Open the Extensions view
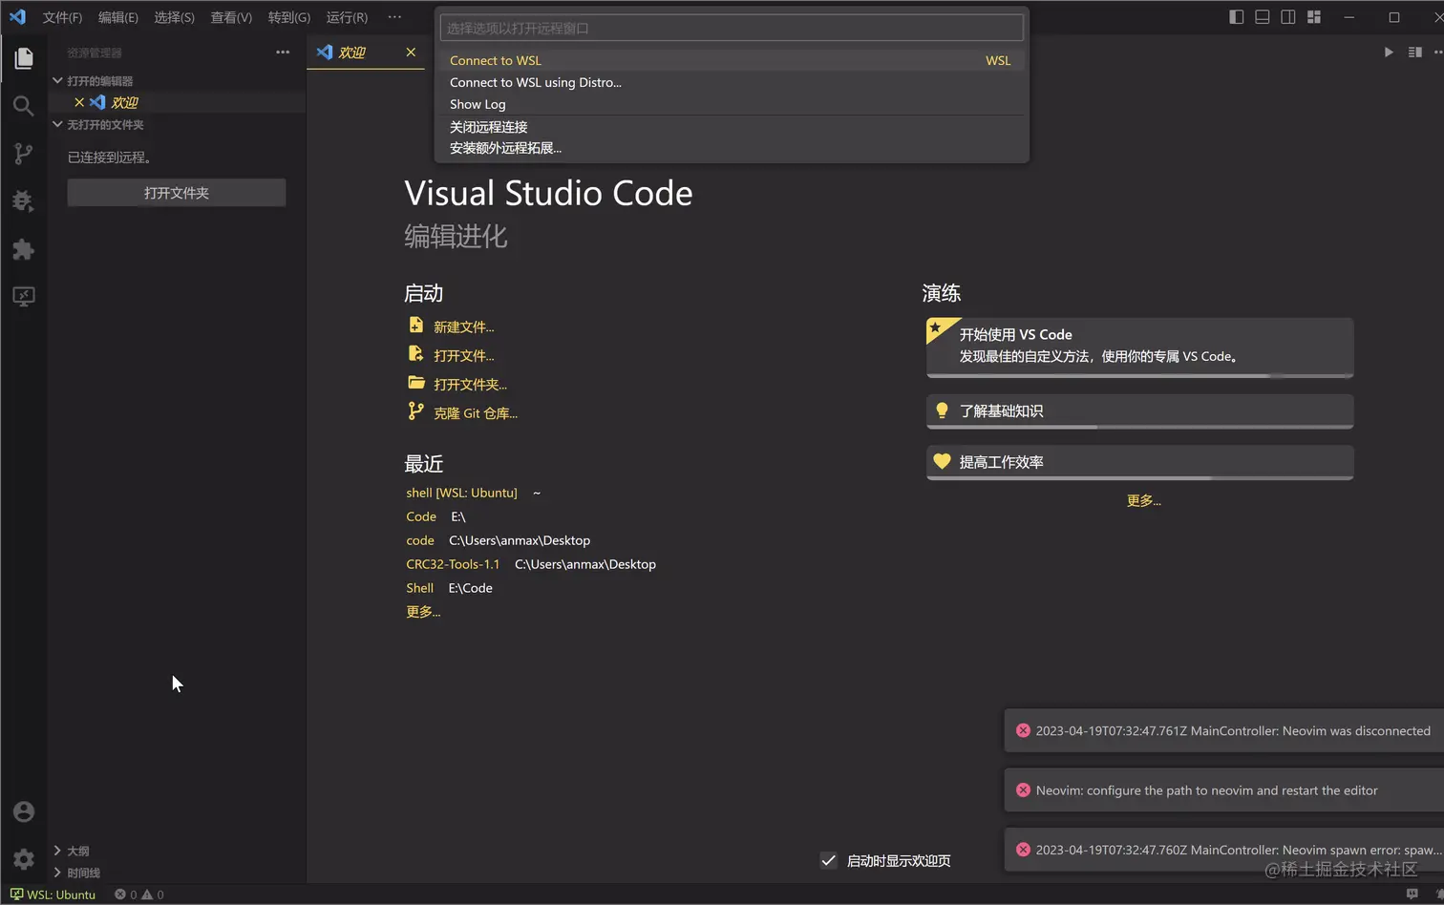The image size is (1444, 905). (24, 249)
